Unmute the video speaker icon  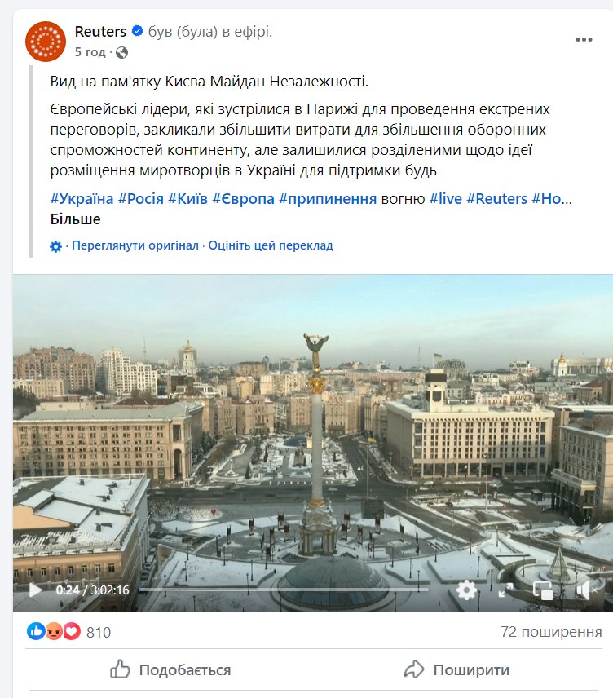585,590
